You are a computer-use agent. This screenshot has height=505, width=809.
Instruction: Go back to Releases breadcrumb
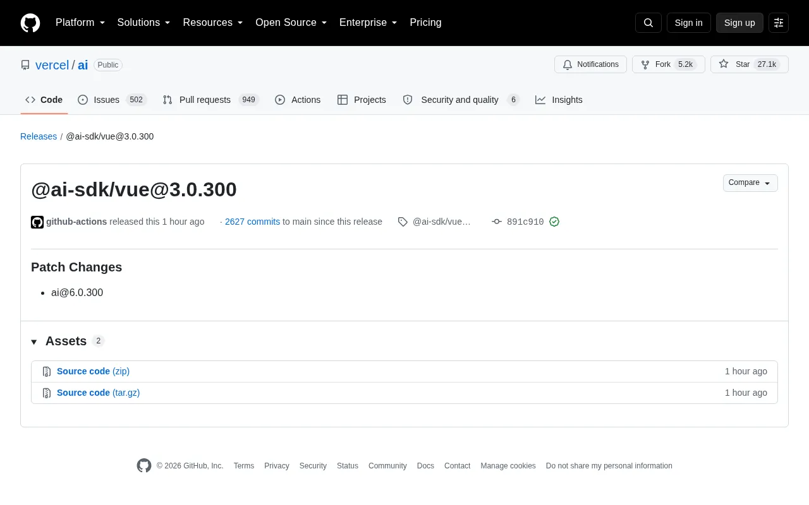(x=39, y=136)
